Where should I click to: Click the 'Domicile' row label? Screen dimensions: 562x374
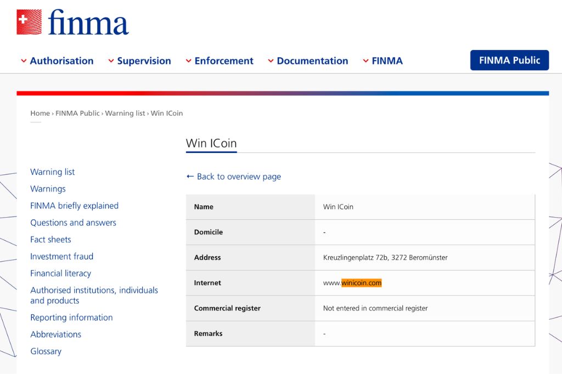tap(208, 232)
